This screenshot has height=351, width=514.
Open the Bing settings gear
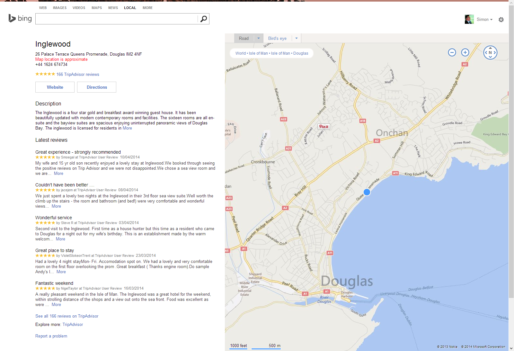coord(501,20)
